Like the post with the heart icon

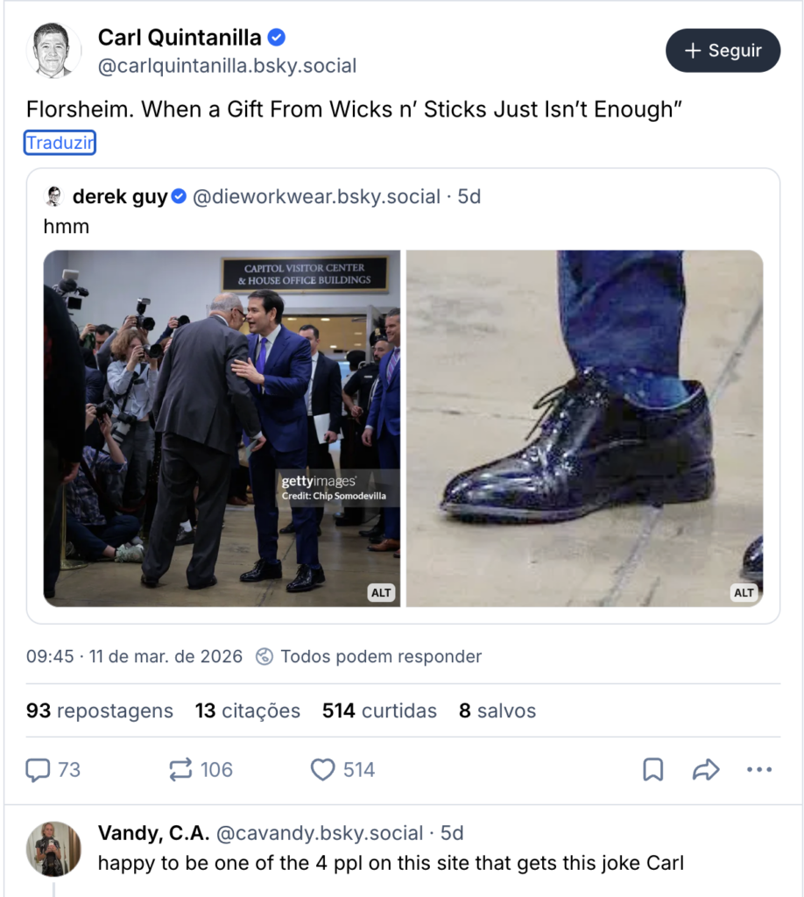[325, 769]
